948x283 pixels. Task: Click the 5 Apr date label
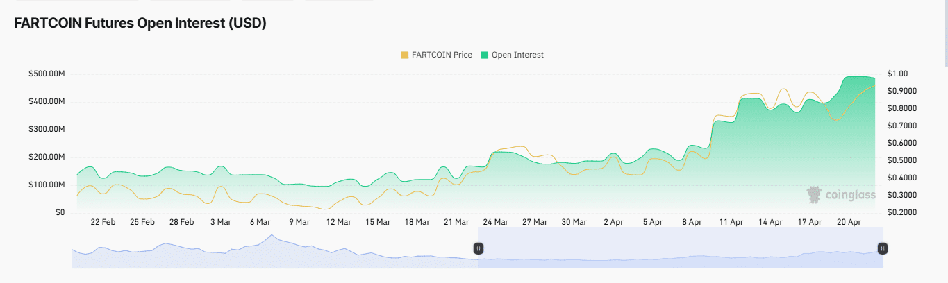point(653,222)
